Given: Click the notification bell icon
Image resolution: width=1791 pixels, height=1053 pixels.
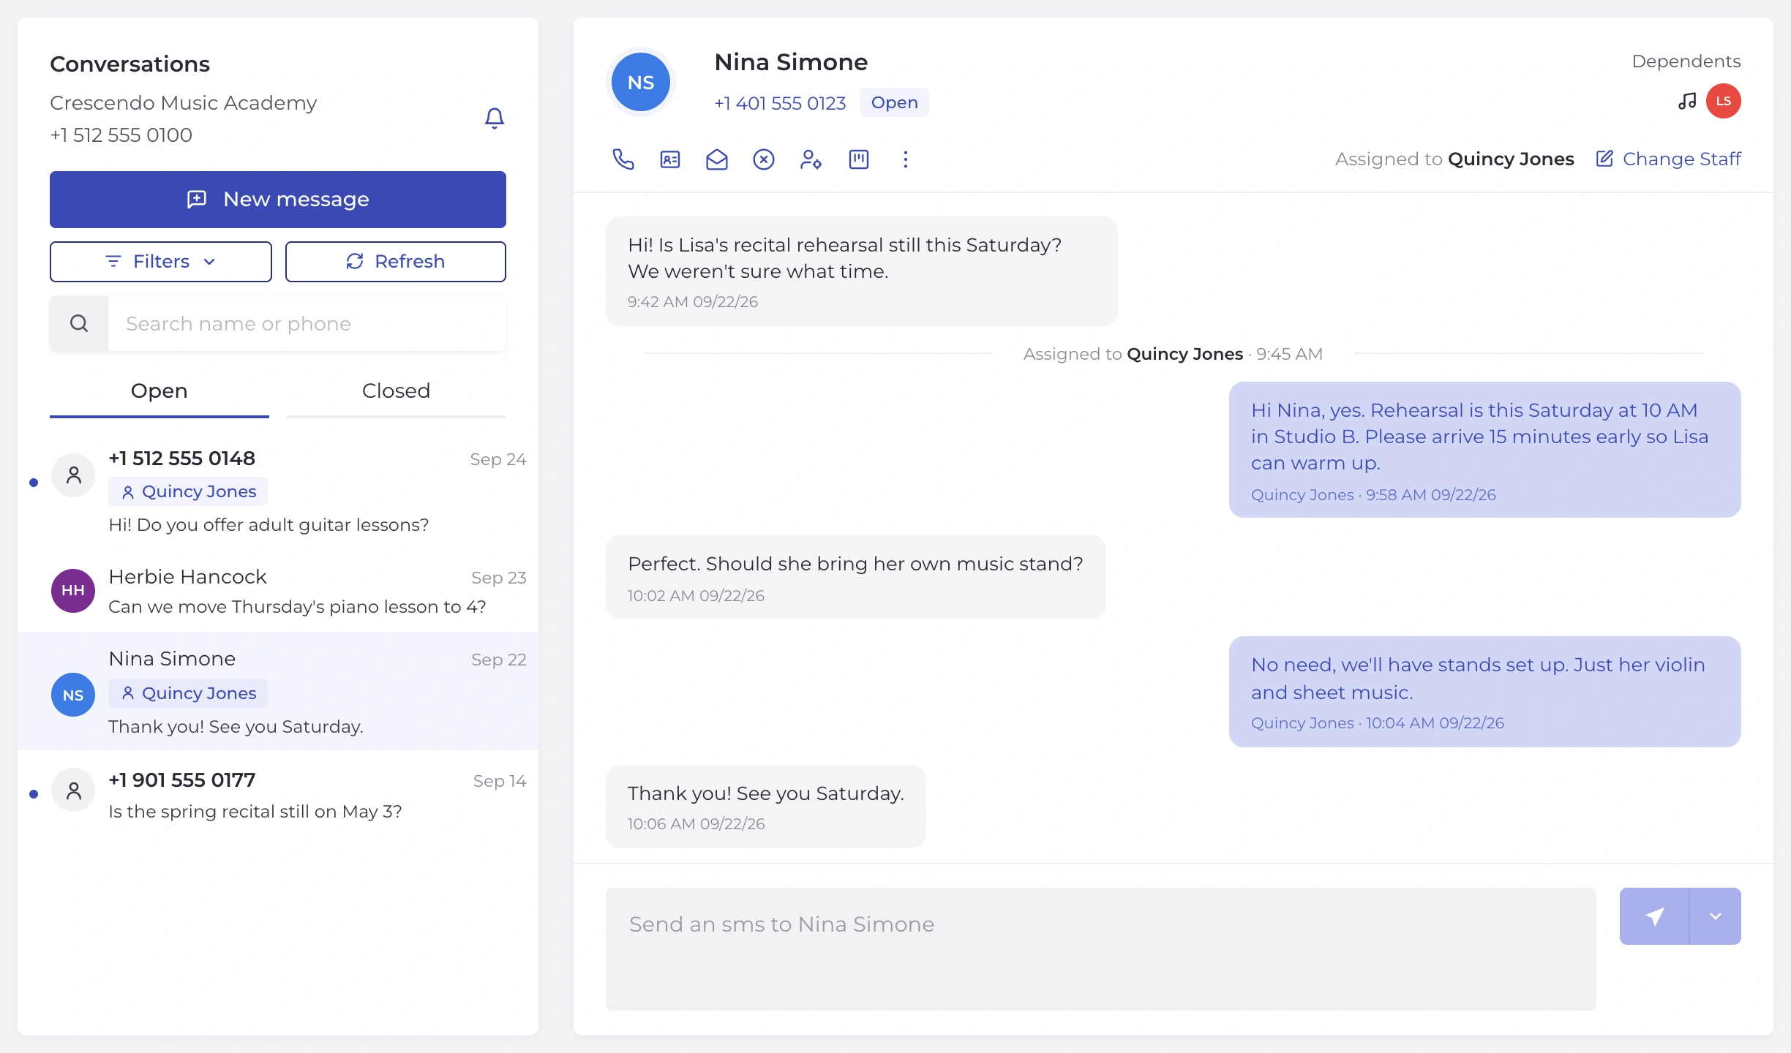Looking at the screenshot, I should click(495, 118).
